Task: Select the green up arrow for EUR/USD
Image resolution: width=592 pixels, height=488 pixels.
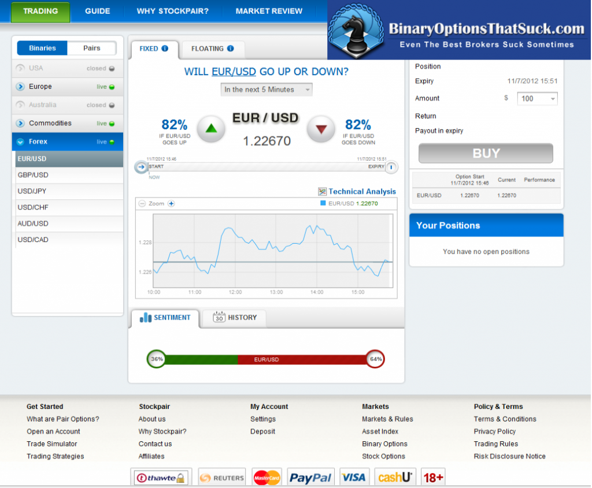Action: 210,128
